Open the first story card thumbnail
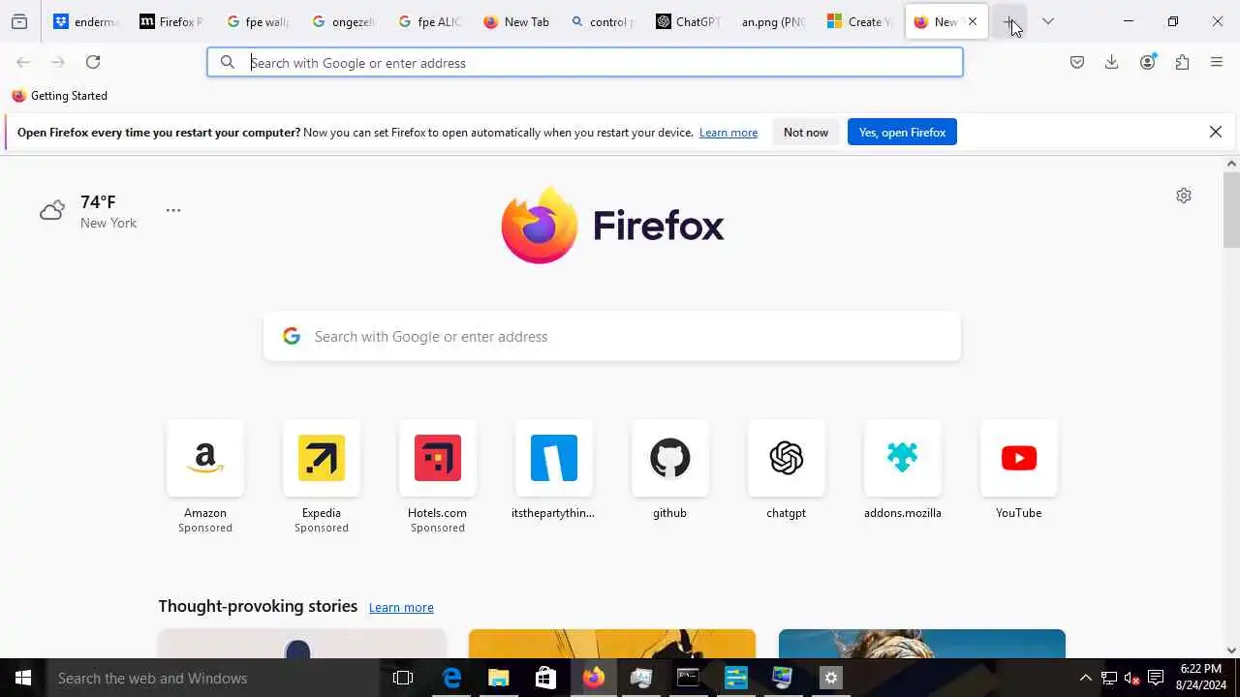 pos(302,644)
